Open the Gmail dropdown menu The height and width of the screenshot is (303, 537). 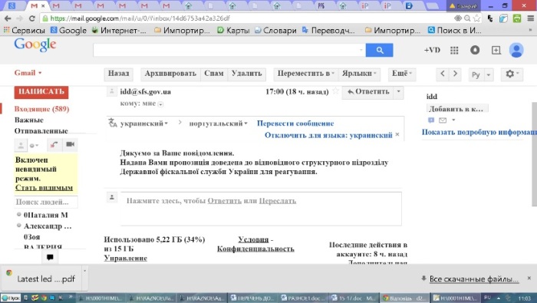tap(28, 73)
